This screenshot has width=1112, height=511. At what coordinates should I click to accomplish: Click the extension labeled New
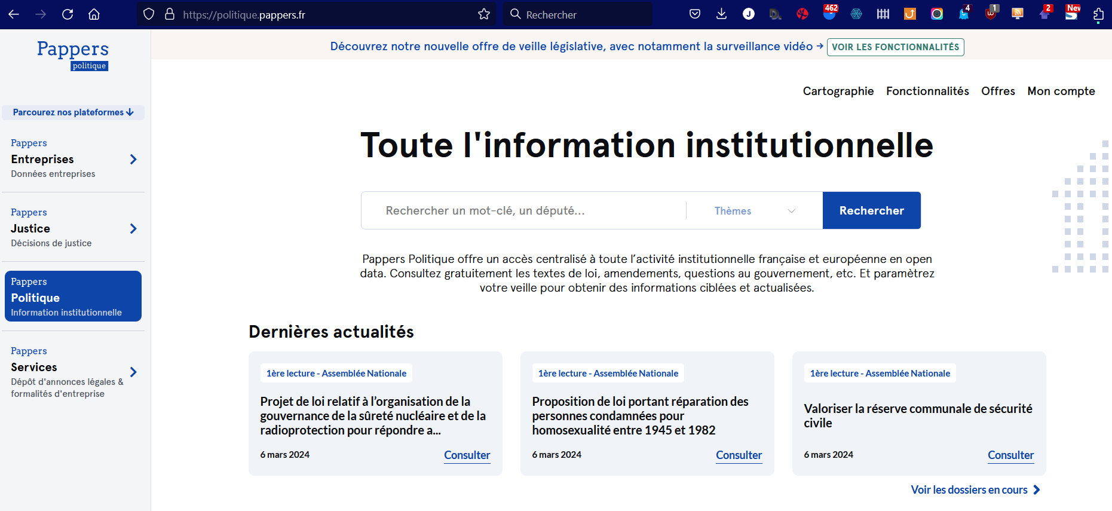(x=1072, y=13)
